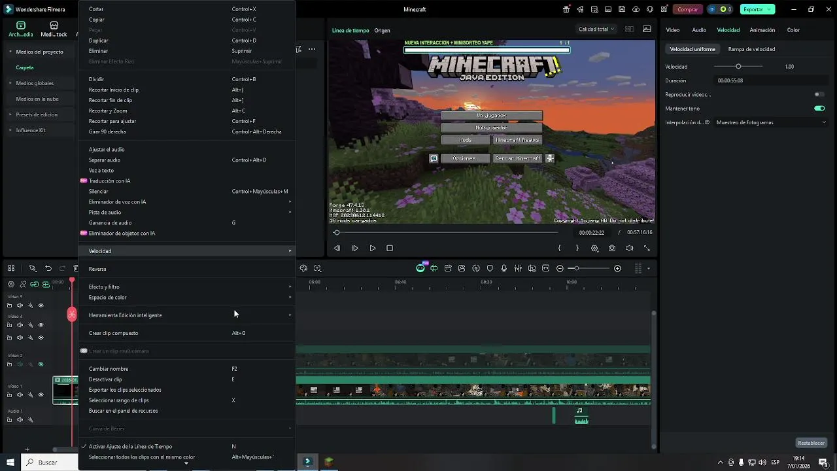Click the voiceover microphone icon
837x471 pixels.
coord(504,268)
